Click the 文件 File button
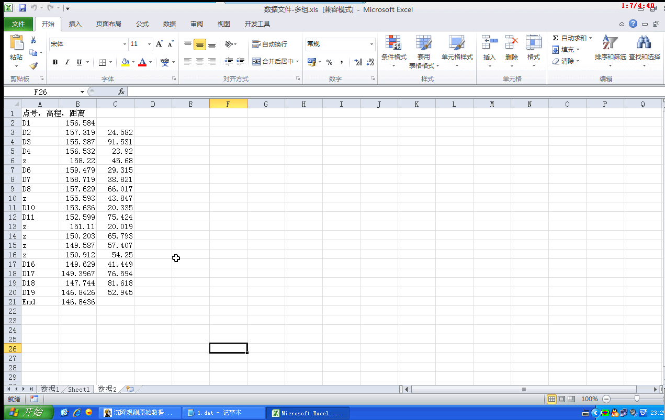 pyautogui.click(x=18, y=24)
